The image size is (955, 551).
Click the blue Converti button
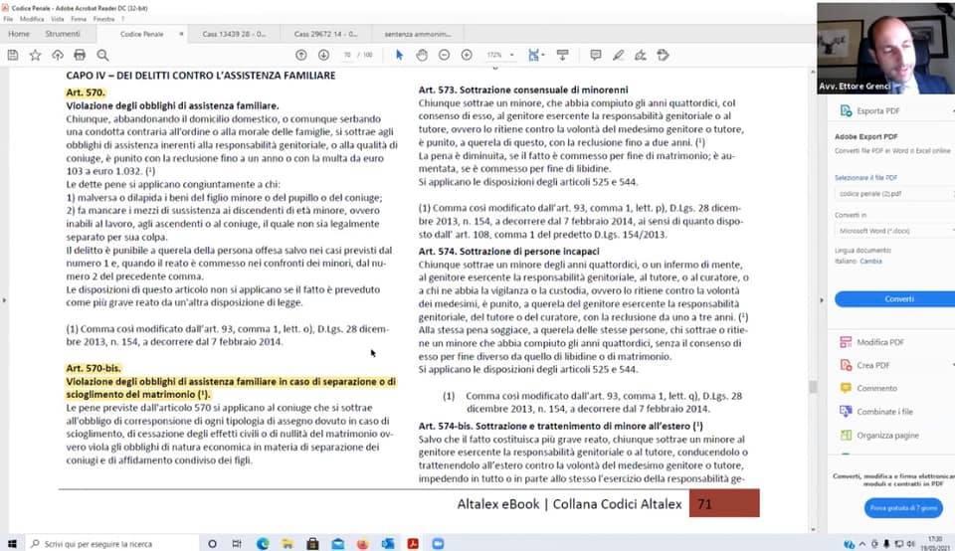pos(895,299)
